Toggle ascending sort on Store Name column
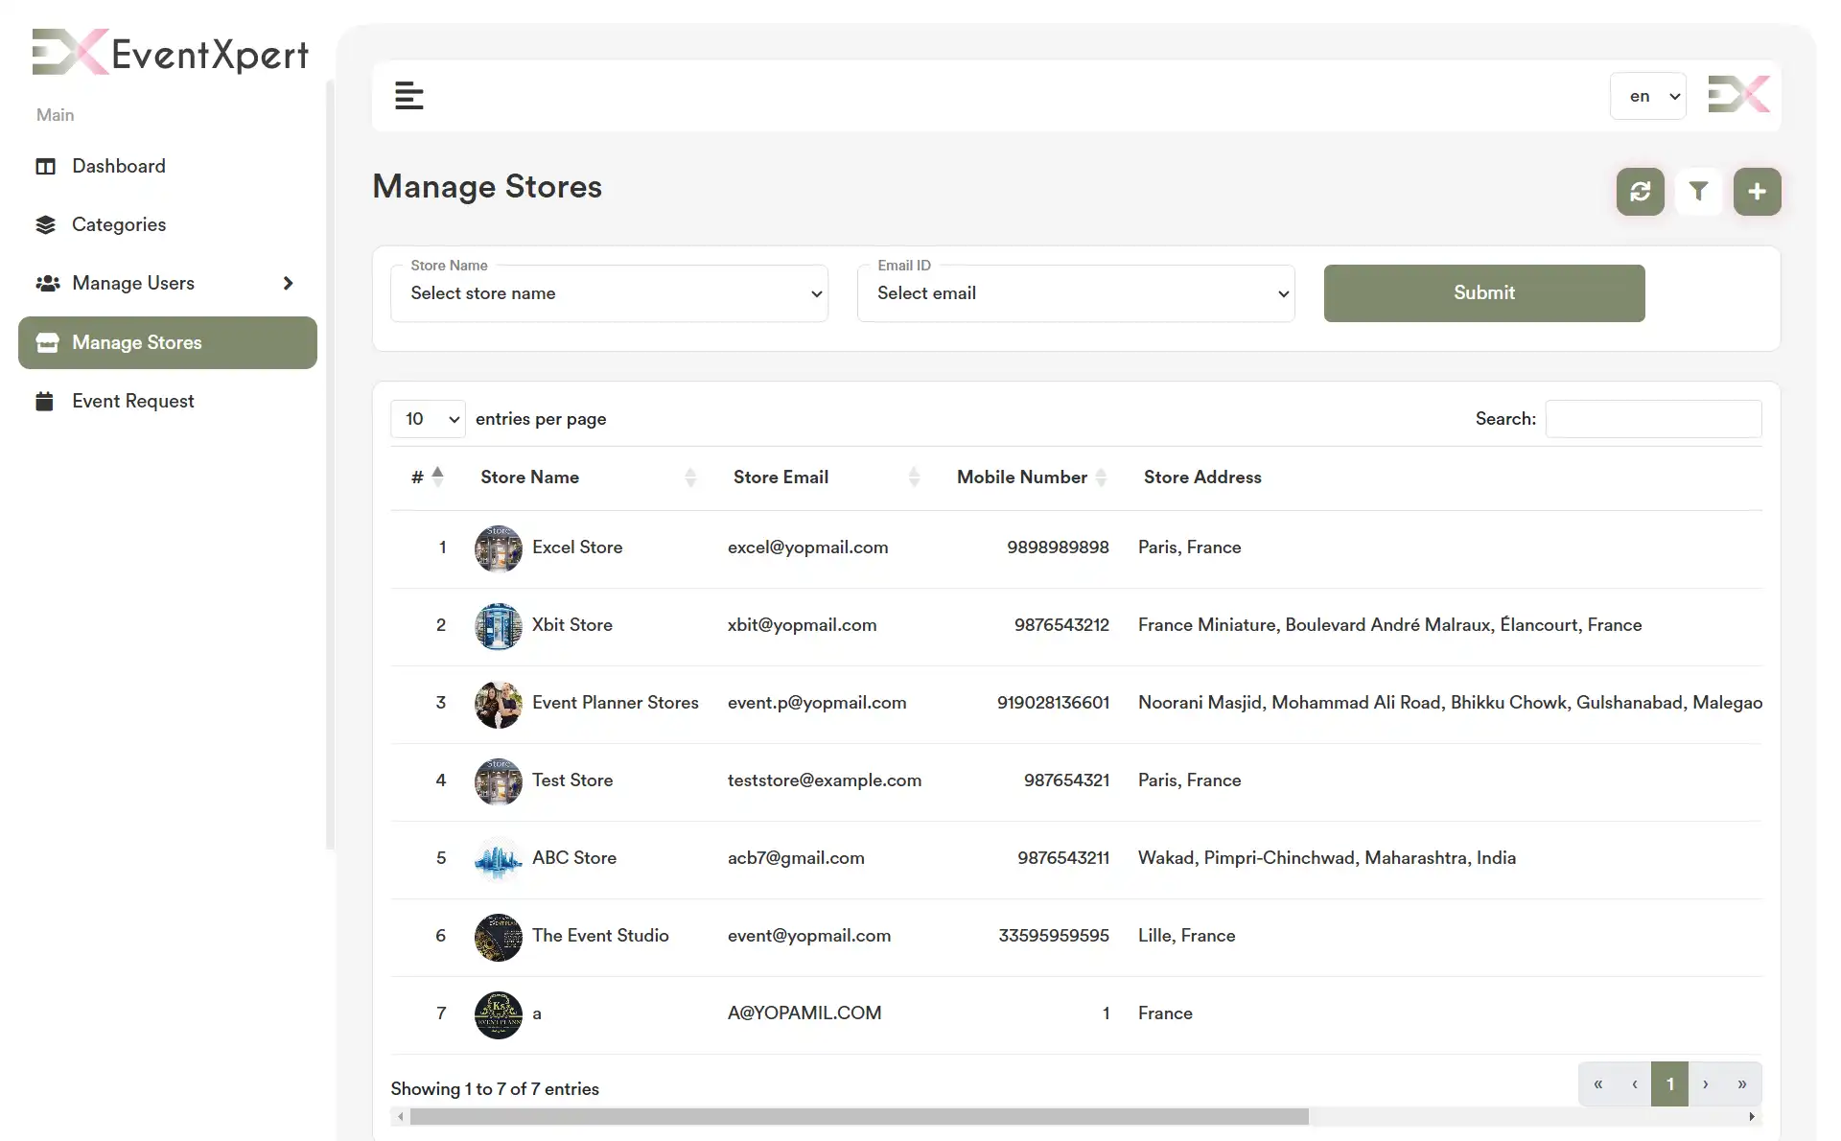The width and height of the screenshot is (1841, 1141). pyautogui.click(x=691, y=477)
